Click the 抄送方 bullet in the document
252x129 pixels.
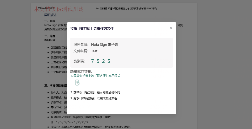tap(91, 127)
